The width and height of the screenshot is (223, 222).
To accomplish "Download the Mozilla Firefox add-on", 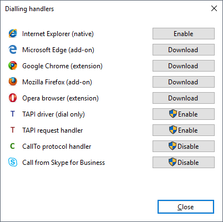I will (184, 82).
